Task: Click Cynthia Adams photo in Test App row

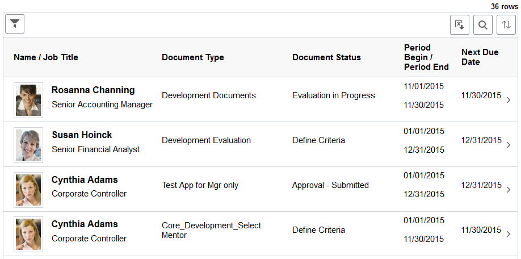Action: click(x=28, y=190)
